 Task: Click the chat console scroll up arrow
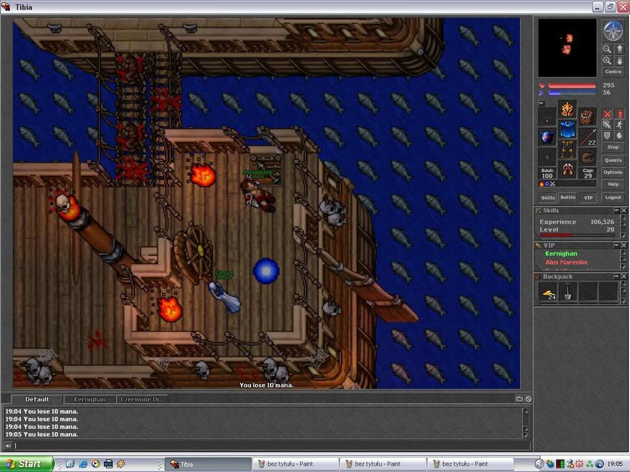click(x=525, y=411)
